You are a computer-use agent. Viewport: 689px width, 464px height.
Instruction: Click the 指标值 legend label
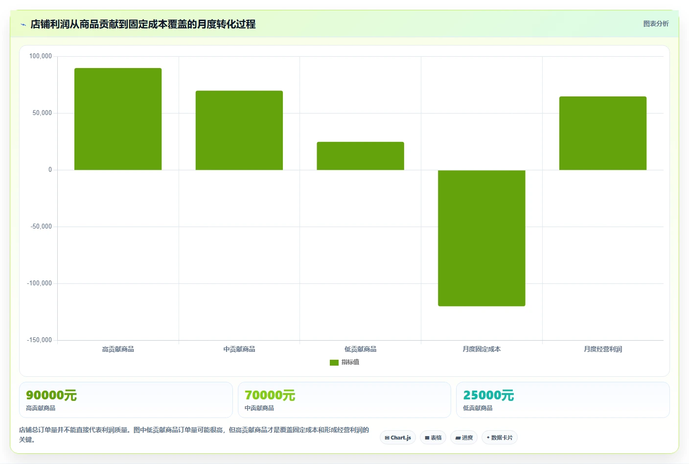tap(350, 362)
